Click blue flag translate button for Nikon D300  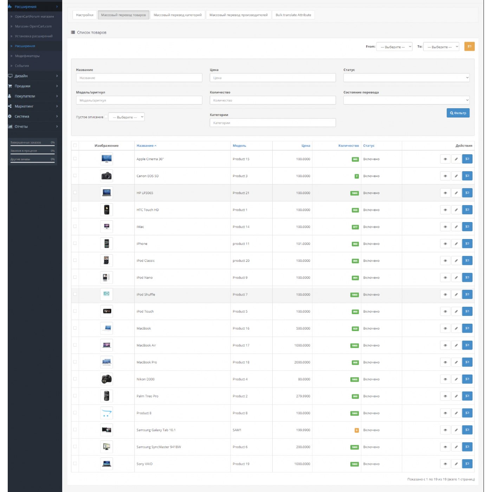pyautogui.click(x=467, y=379)
